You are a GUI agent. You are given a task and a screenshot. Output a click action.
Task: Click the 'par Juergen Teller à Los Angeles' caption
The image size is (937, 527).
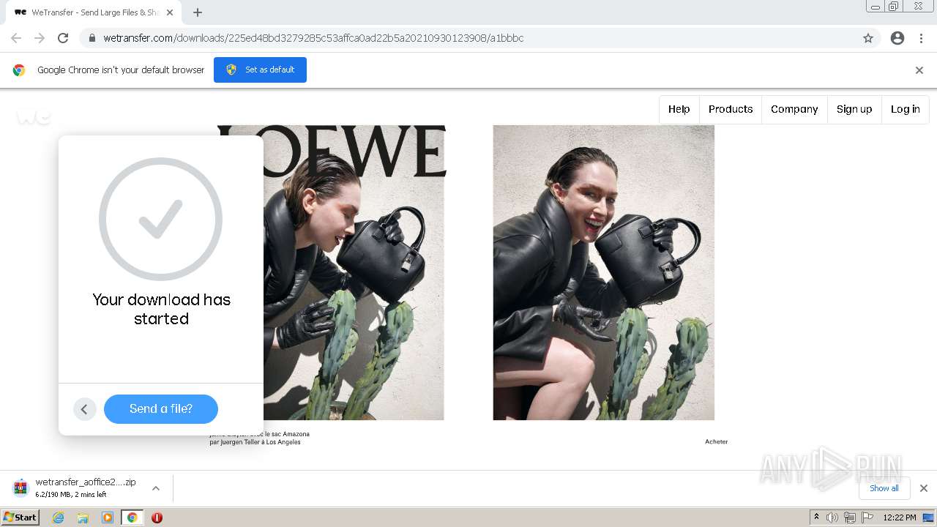tap(255, 442)
